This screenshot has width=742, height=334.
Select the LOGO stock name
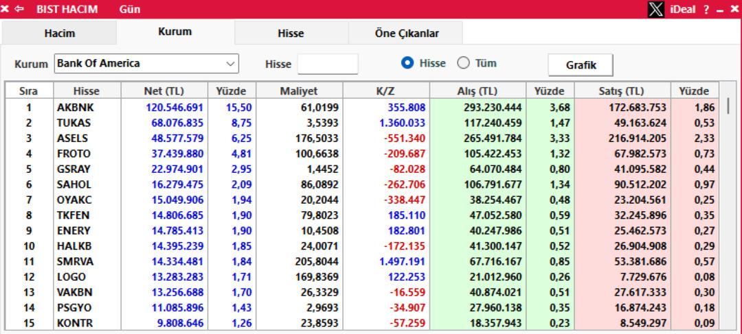pyautogui.click(x=71, y=277)
